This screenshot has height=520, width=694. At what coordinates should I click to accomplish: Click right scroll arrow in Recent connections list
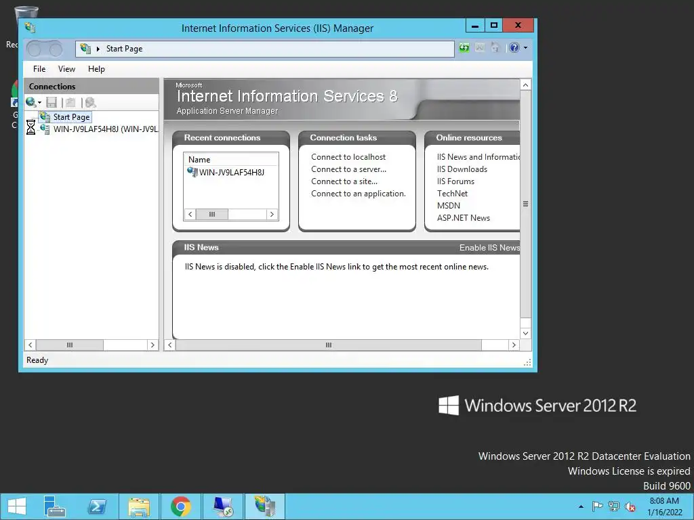click(x=272, y=215)
